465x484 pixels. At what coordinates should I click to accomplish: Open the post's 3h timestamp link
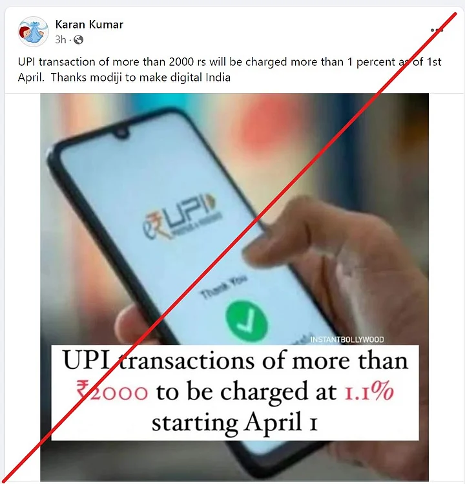coord(61,40)
